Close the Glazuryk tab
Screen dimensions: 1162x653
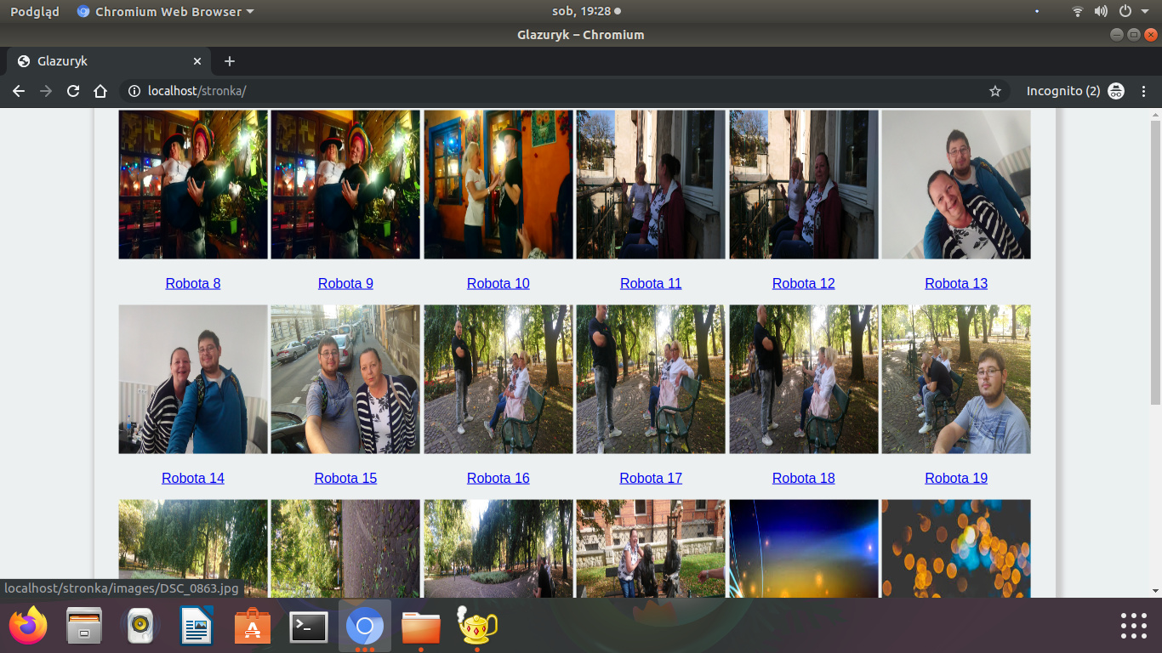coord(197,61)
